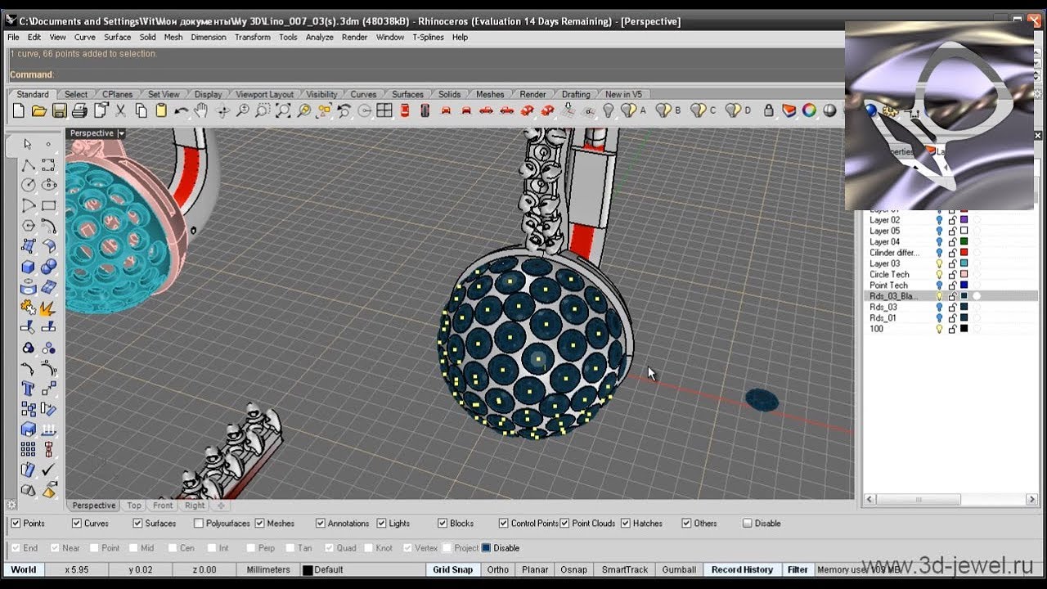
Task: Open the Perspective viewport title dropdown arrow
Action: point(121,133)
